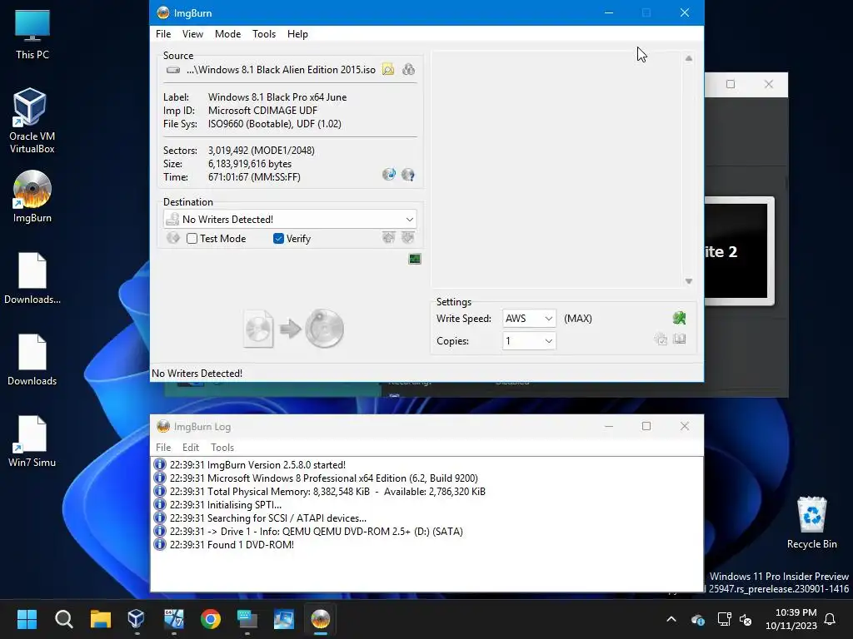Select the Recycle Bin desktop icon

pyautogui.click(x=811, y=523)
